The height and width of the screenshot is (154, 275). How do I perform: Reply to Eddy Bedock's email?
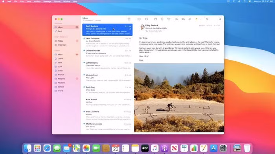point(176,19)
